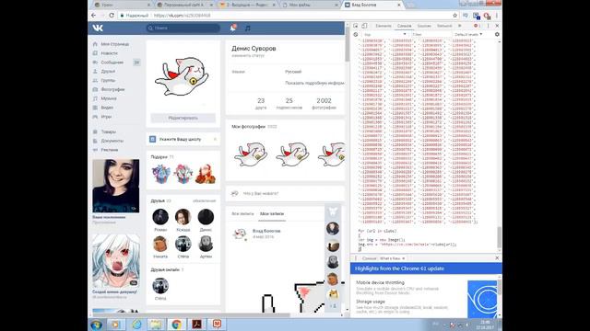Click the Показать подробную информацию link
The height and width of the screenshot is (331, 590).
tap(314, 83)
